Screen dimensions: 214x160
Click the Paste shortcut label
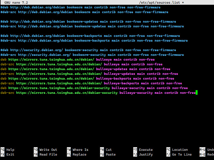click(x=111, y=154)
